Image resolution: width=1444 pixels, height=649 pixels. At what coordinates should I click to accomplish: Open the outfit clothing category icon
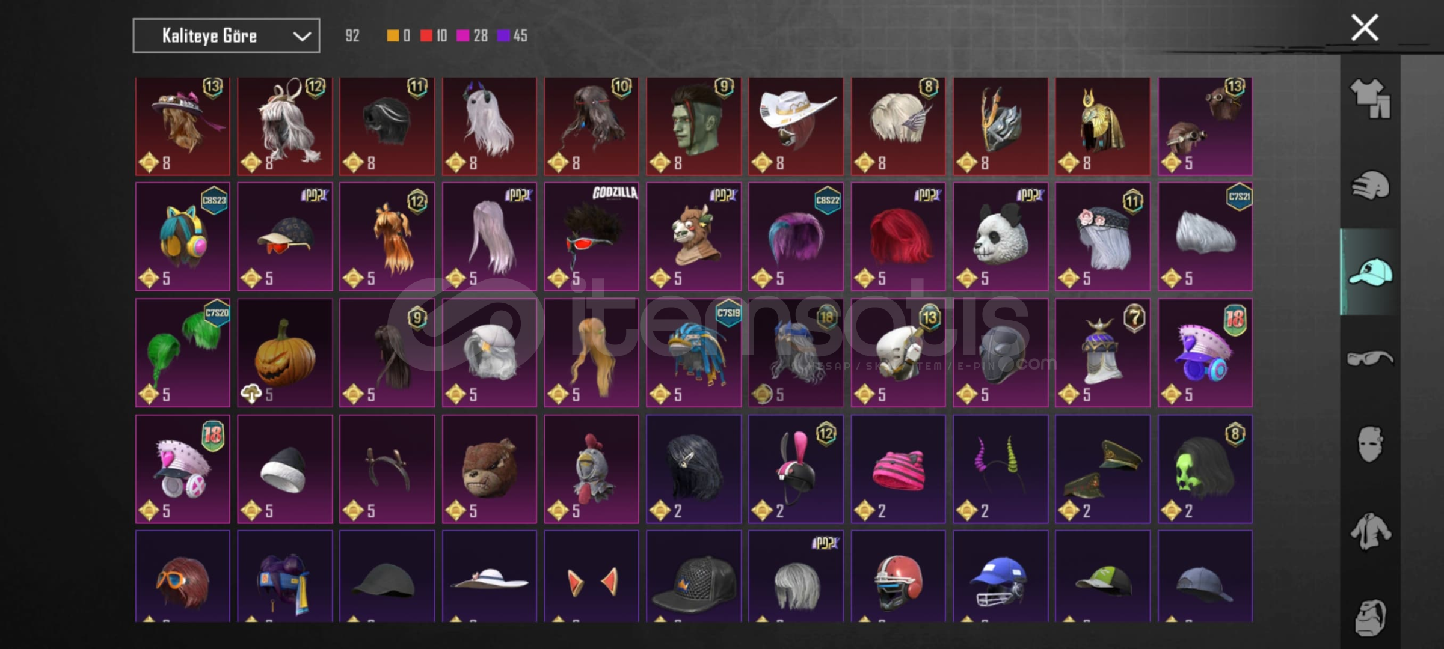point(1370,99)
